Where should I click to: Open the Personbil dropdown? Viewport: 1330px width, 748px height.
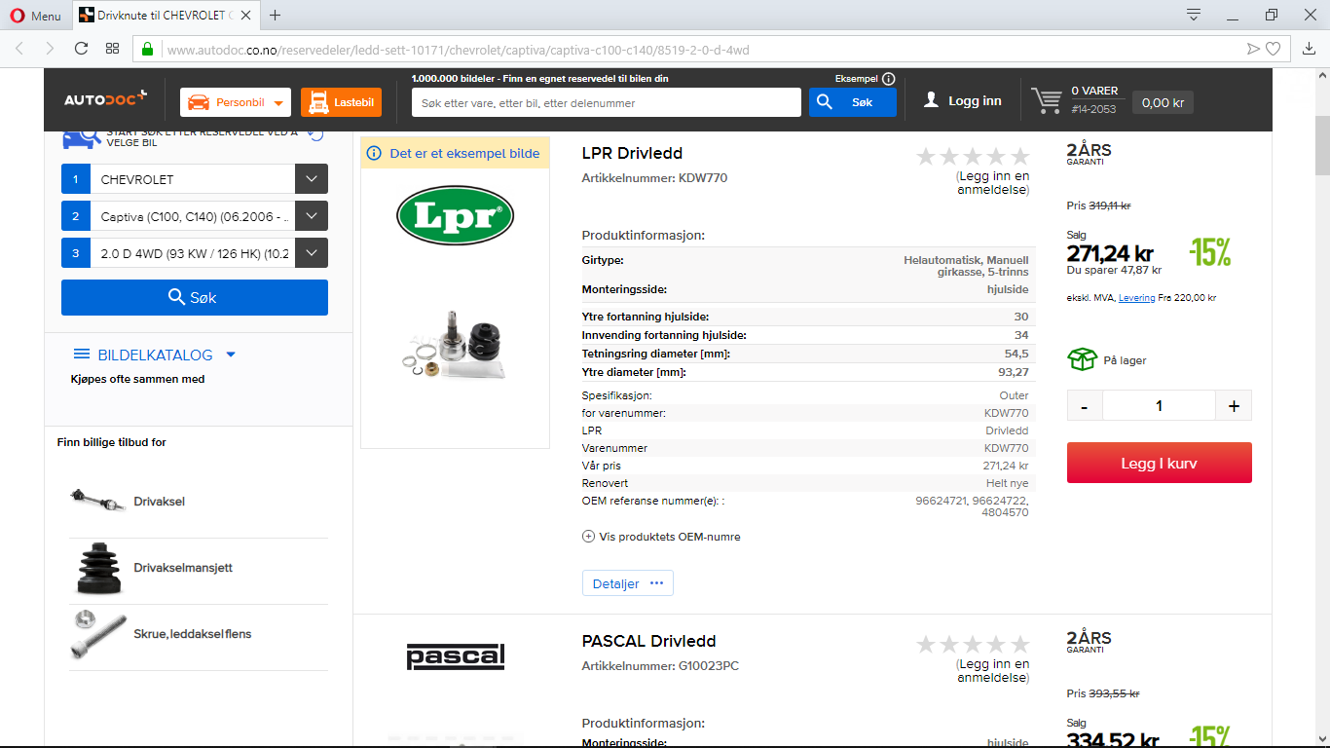point(236,102)
